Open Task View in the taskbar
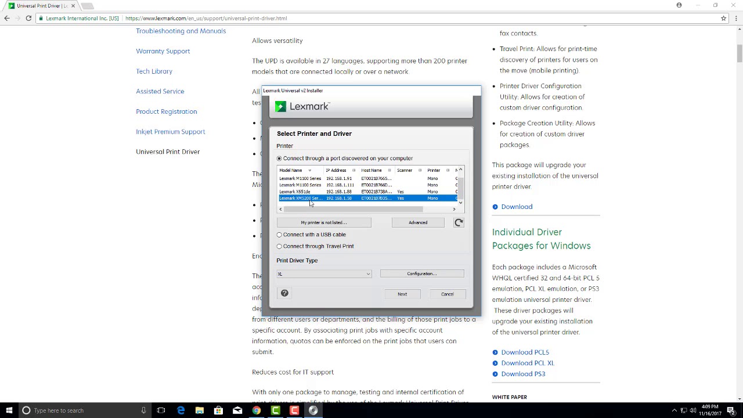 pyautogui.click(x=161, y=410)
